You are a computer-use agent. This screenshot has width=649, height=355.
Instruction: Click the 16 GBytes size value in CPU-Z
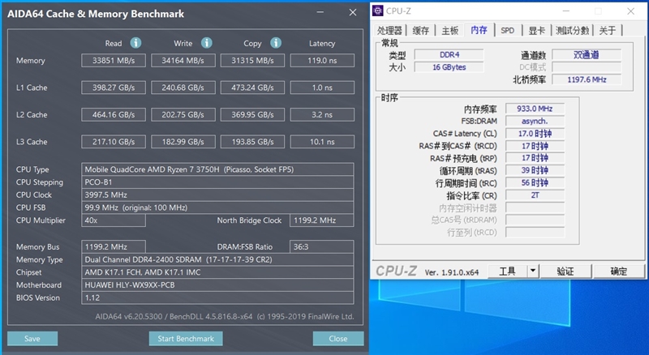pyautogui.click(x=449, y=67)
